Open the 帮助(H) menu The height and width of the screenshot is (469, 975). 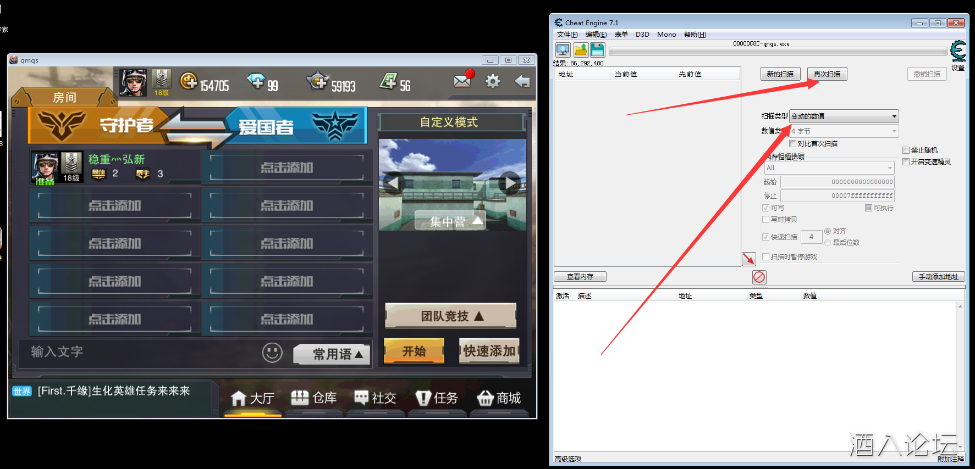(695, 35)
